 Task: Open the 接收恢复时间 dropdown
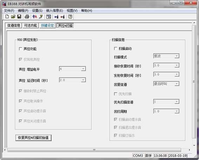(166, 65)
